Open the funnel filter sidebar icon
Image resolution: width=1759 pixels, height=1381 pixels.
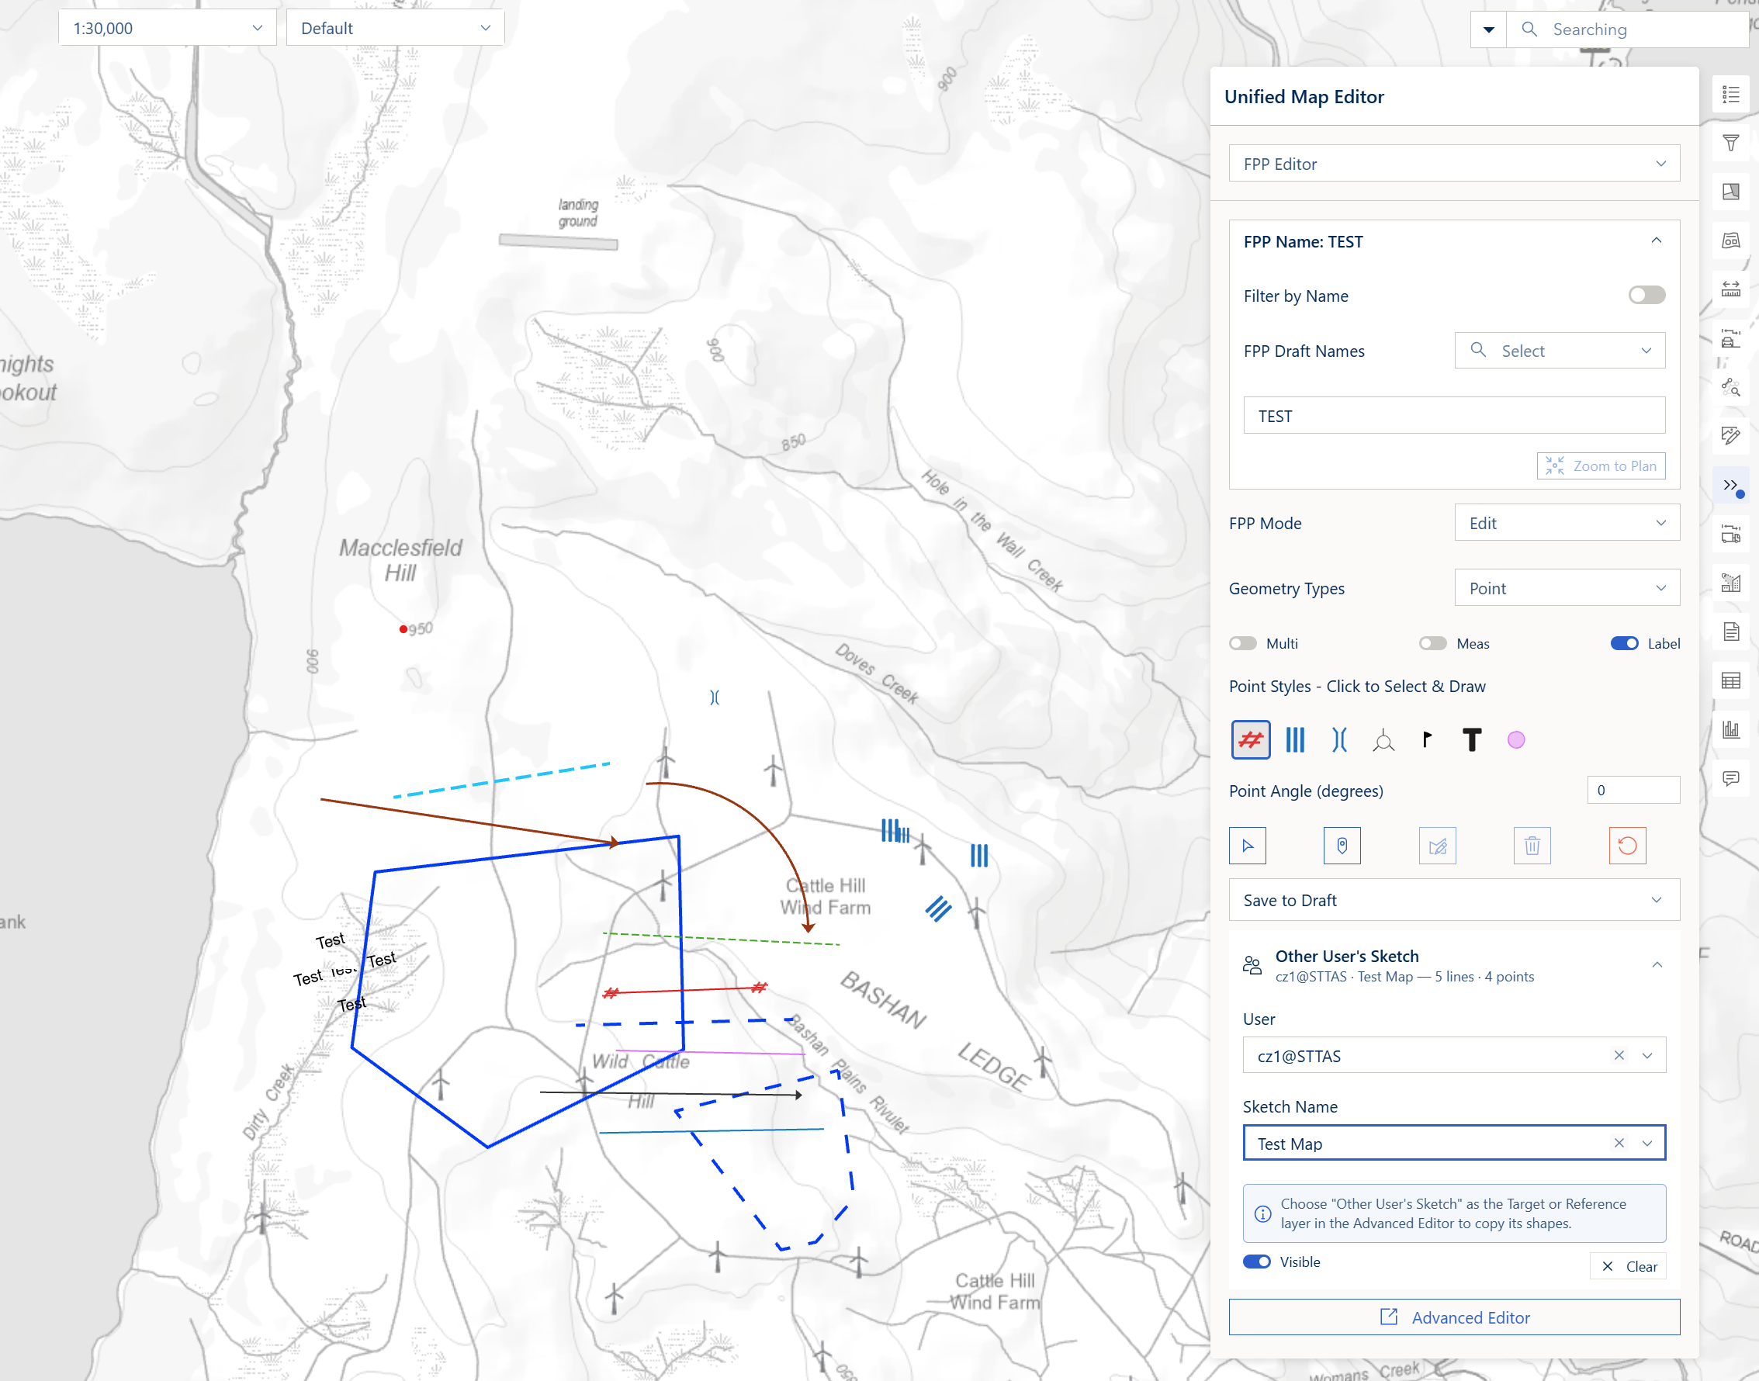tap(1731, 143)
